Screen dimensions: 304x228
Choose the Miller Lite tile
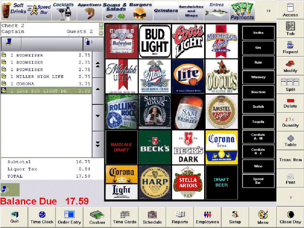(x=188, y=76)
